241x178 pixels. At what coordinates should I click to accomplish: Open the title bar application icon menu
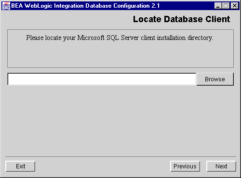[6, 6]
